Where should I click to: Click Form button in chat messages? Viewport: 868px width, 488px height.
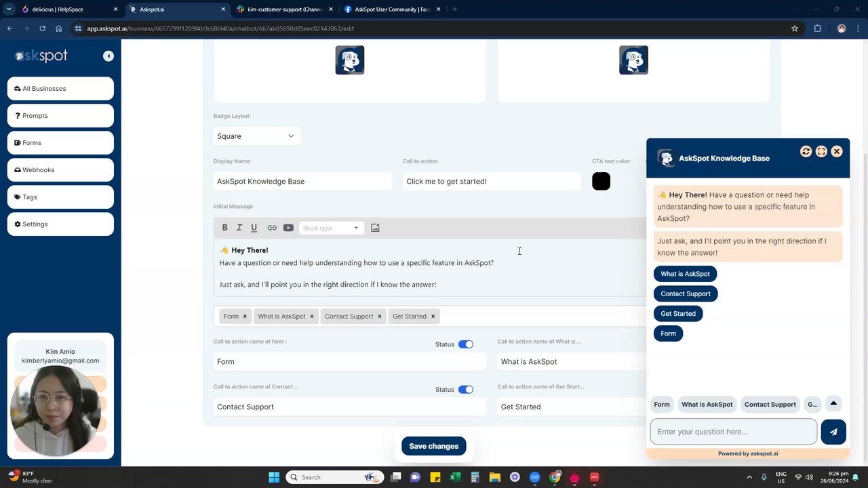click(669, 333)
